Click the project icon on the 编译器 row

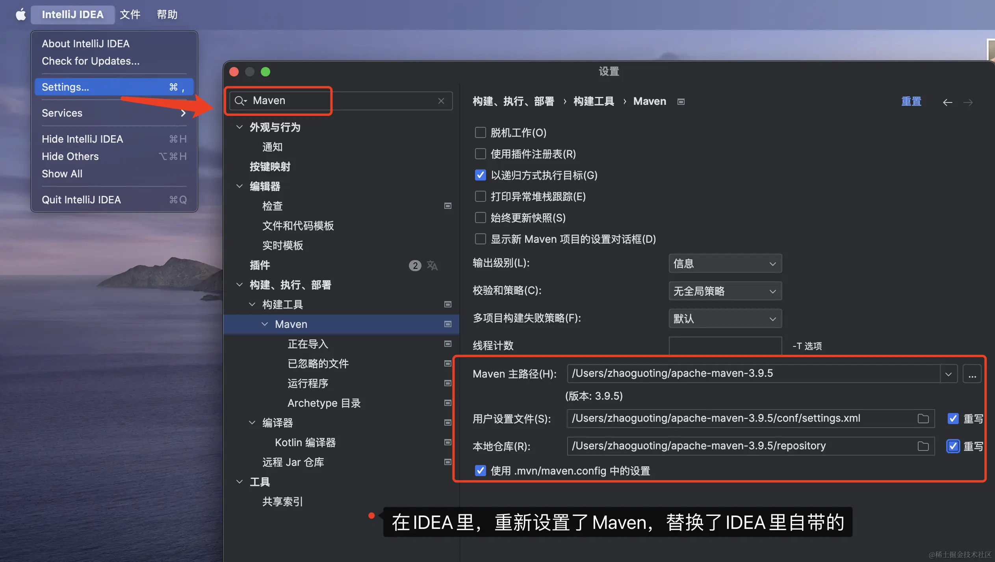pyautogui.click(x=448, y=422)
